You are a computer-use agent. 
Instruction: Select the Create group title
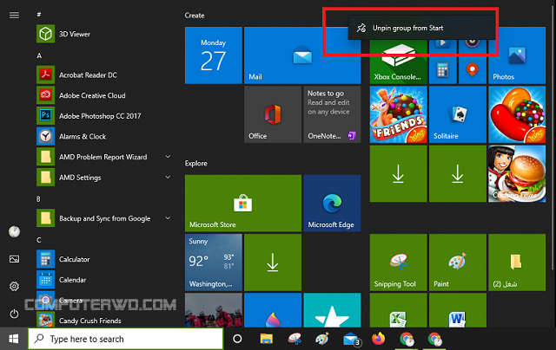(195, 16)
